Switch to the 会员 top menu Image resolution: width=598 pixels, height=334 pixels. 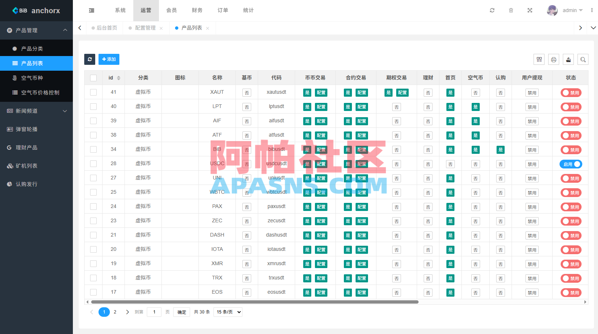[x=171, y=10]
